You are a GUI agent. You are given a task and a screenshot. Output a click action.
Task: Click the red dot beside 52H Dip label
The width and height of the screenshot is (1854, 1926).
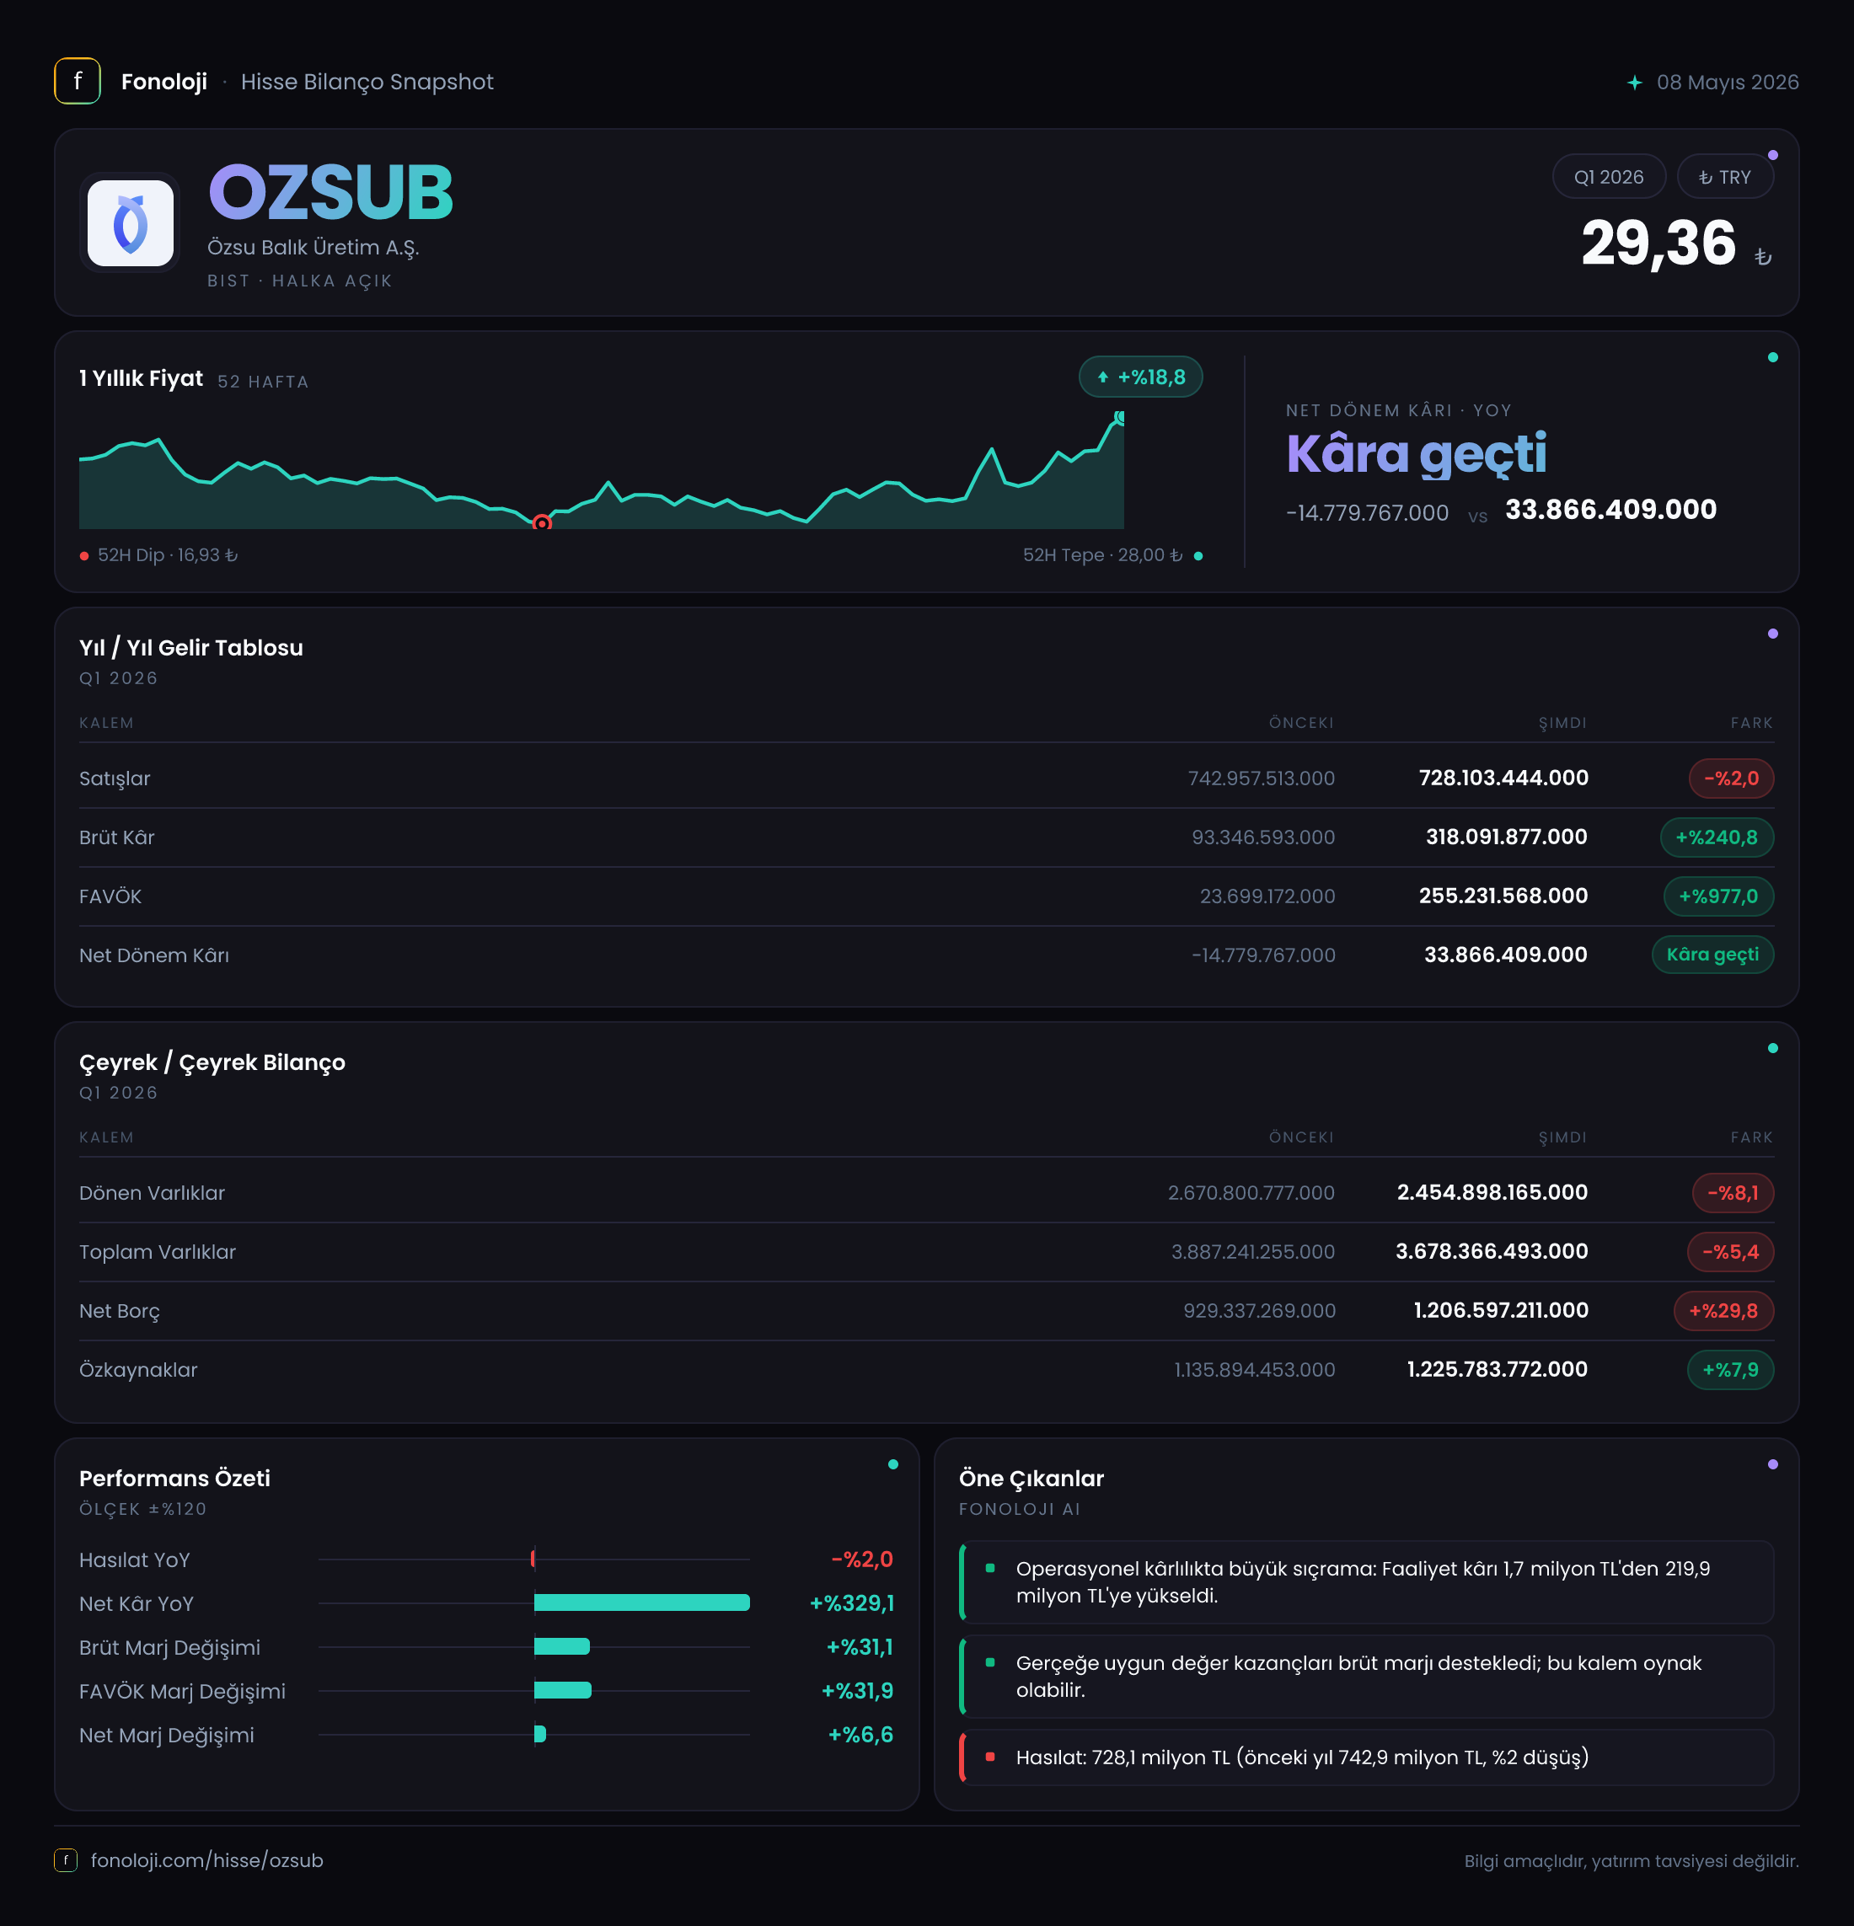84,556
